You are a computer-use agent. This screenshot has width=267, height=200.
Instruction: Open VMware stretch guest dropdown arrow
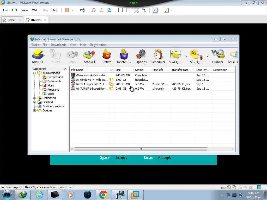tap(172, 10)
